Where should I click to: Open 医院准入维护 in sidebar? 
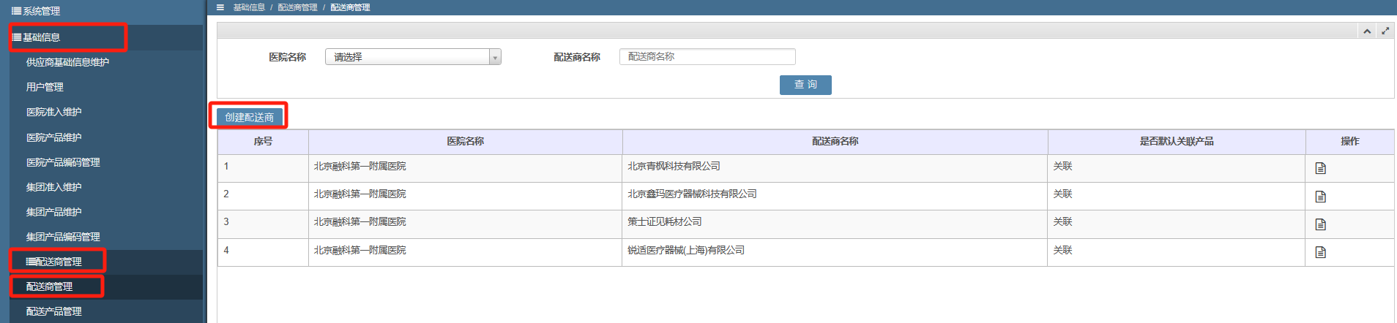tap(54, 112)
